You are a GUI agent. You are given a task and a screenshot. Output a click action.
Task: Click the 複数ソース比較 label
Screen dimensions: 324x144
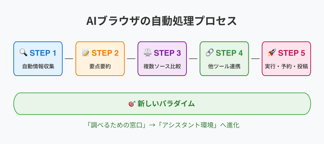(x=162, y=67)
